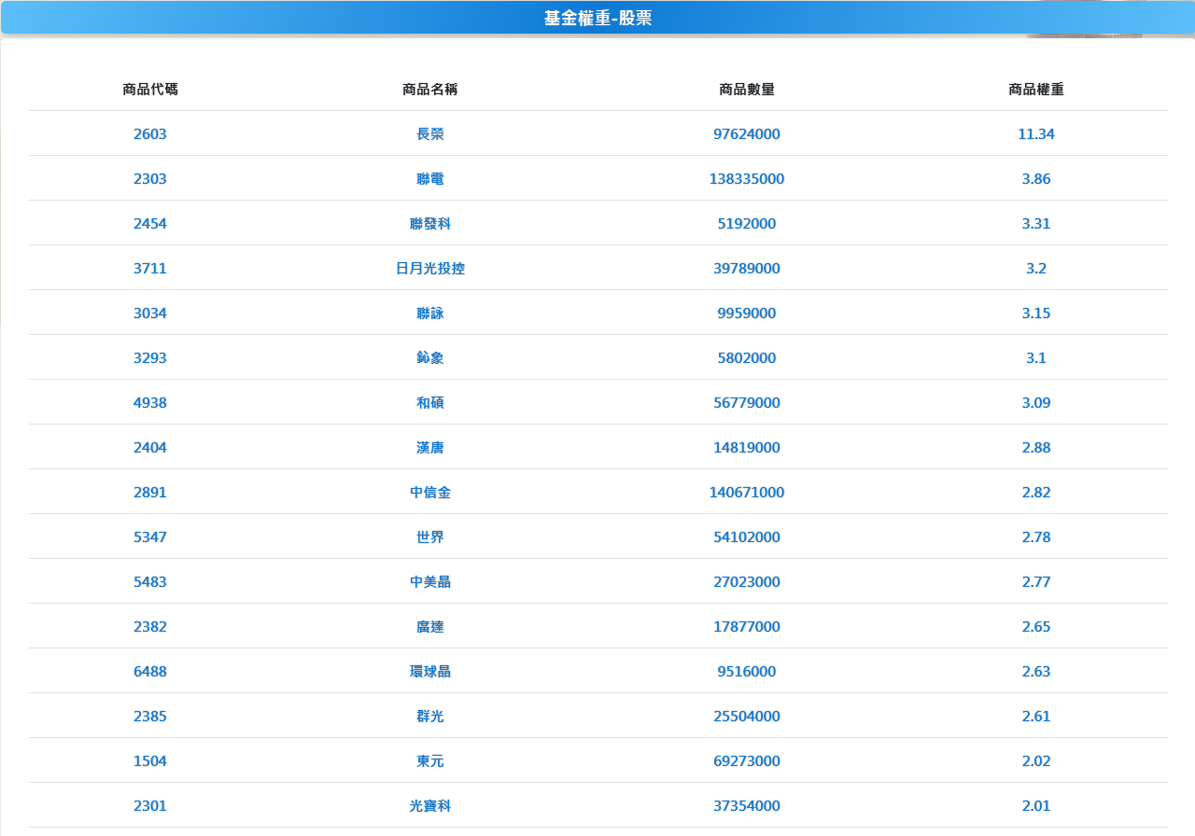The width and height of the screenshot is (1195, 836).
Task: Open stock code 3293
Action: tap(150, 358)
